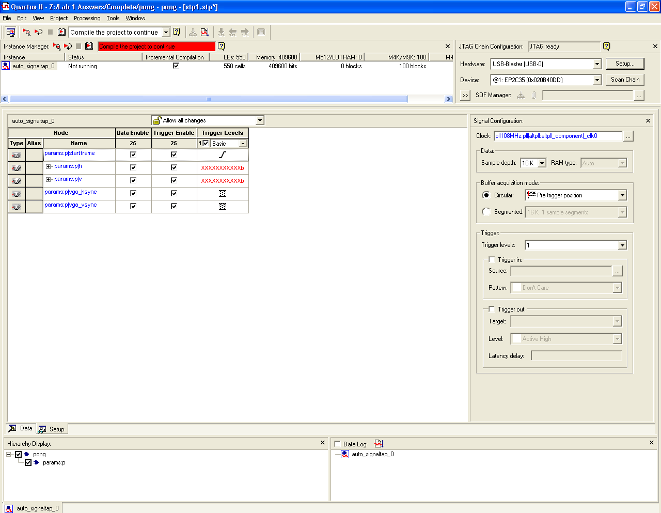Click Autorun Analysis icon in main toolbar
The image size is (661, 513).
pos(38,32)
